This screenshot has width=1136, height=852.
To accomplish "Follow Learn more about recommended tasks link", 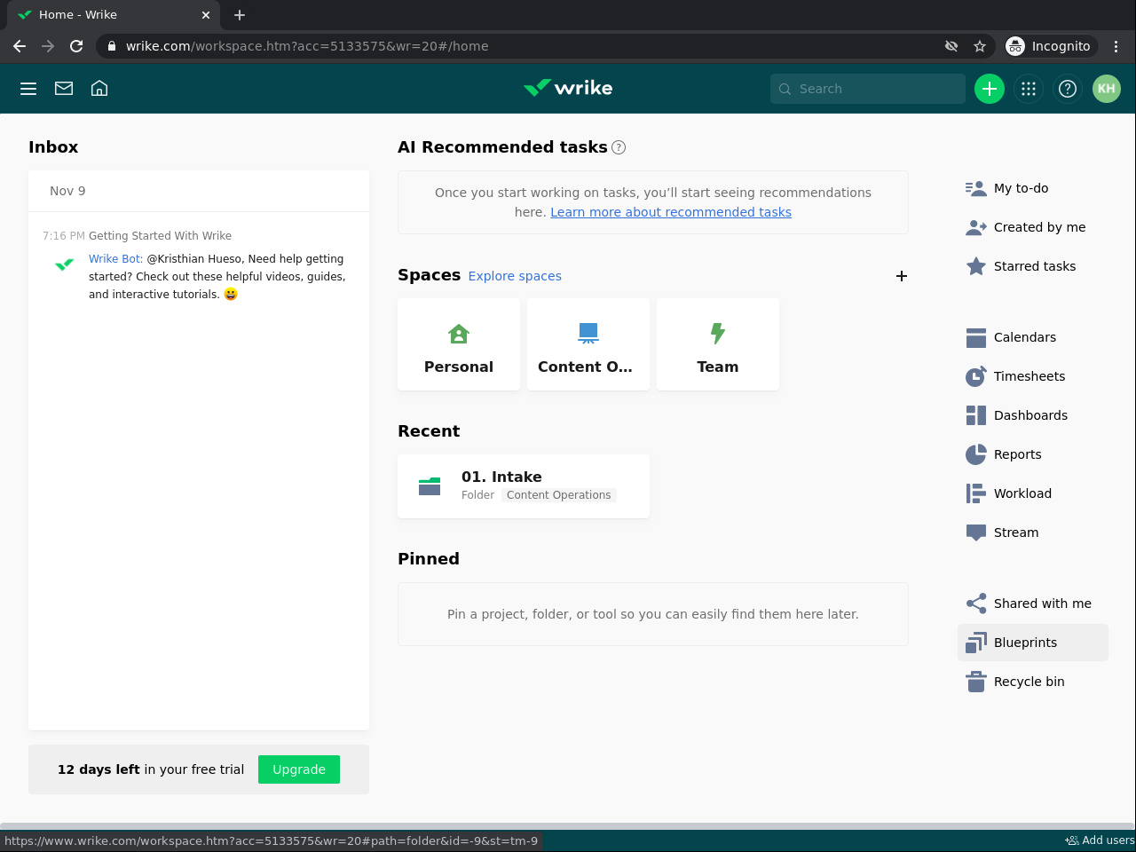I will (x=671, y=212).
